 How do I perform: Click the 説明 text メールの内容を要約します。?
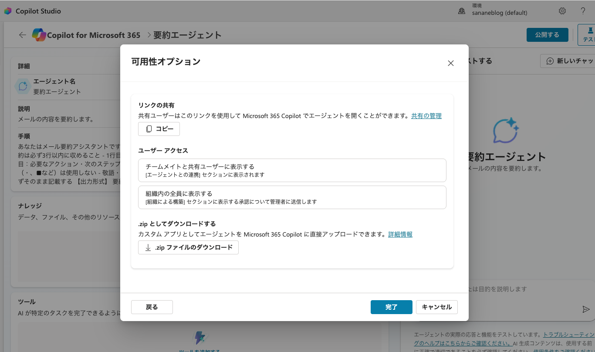[56, 119]
